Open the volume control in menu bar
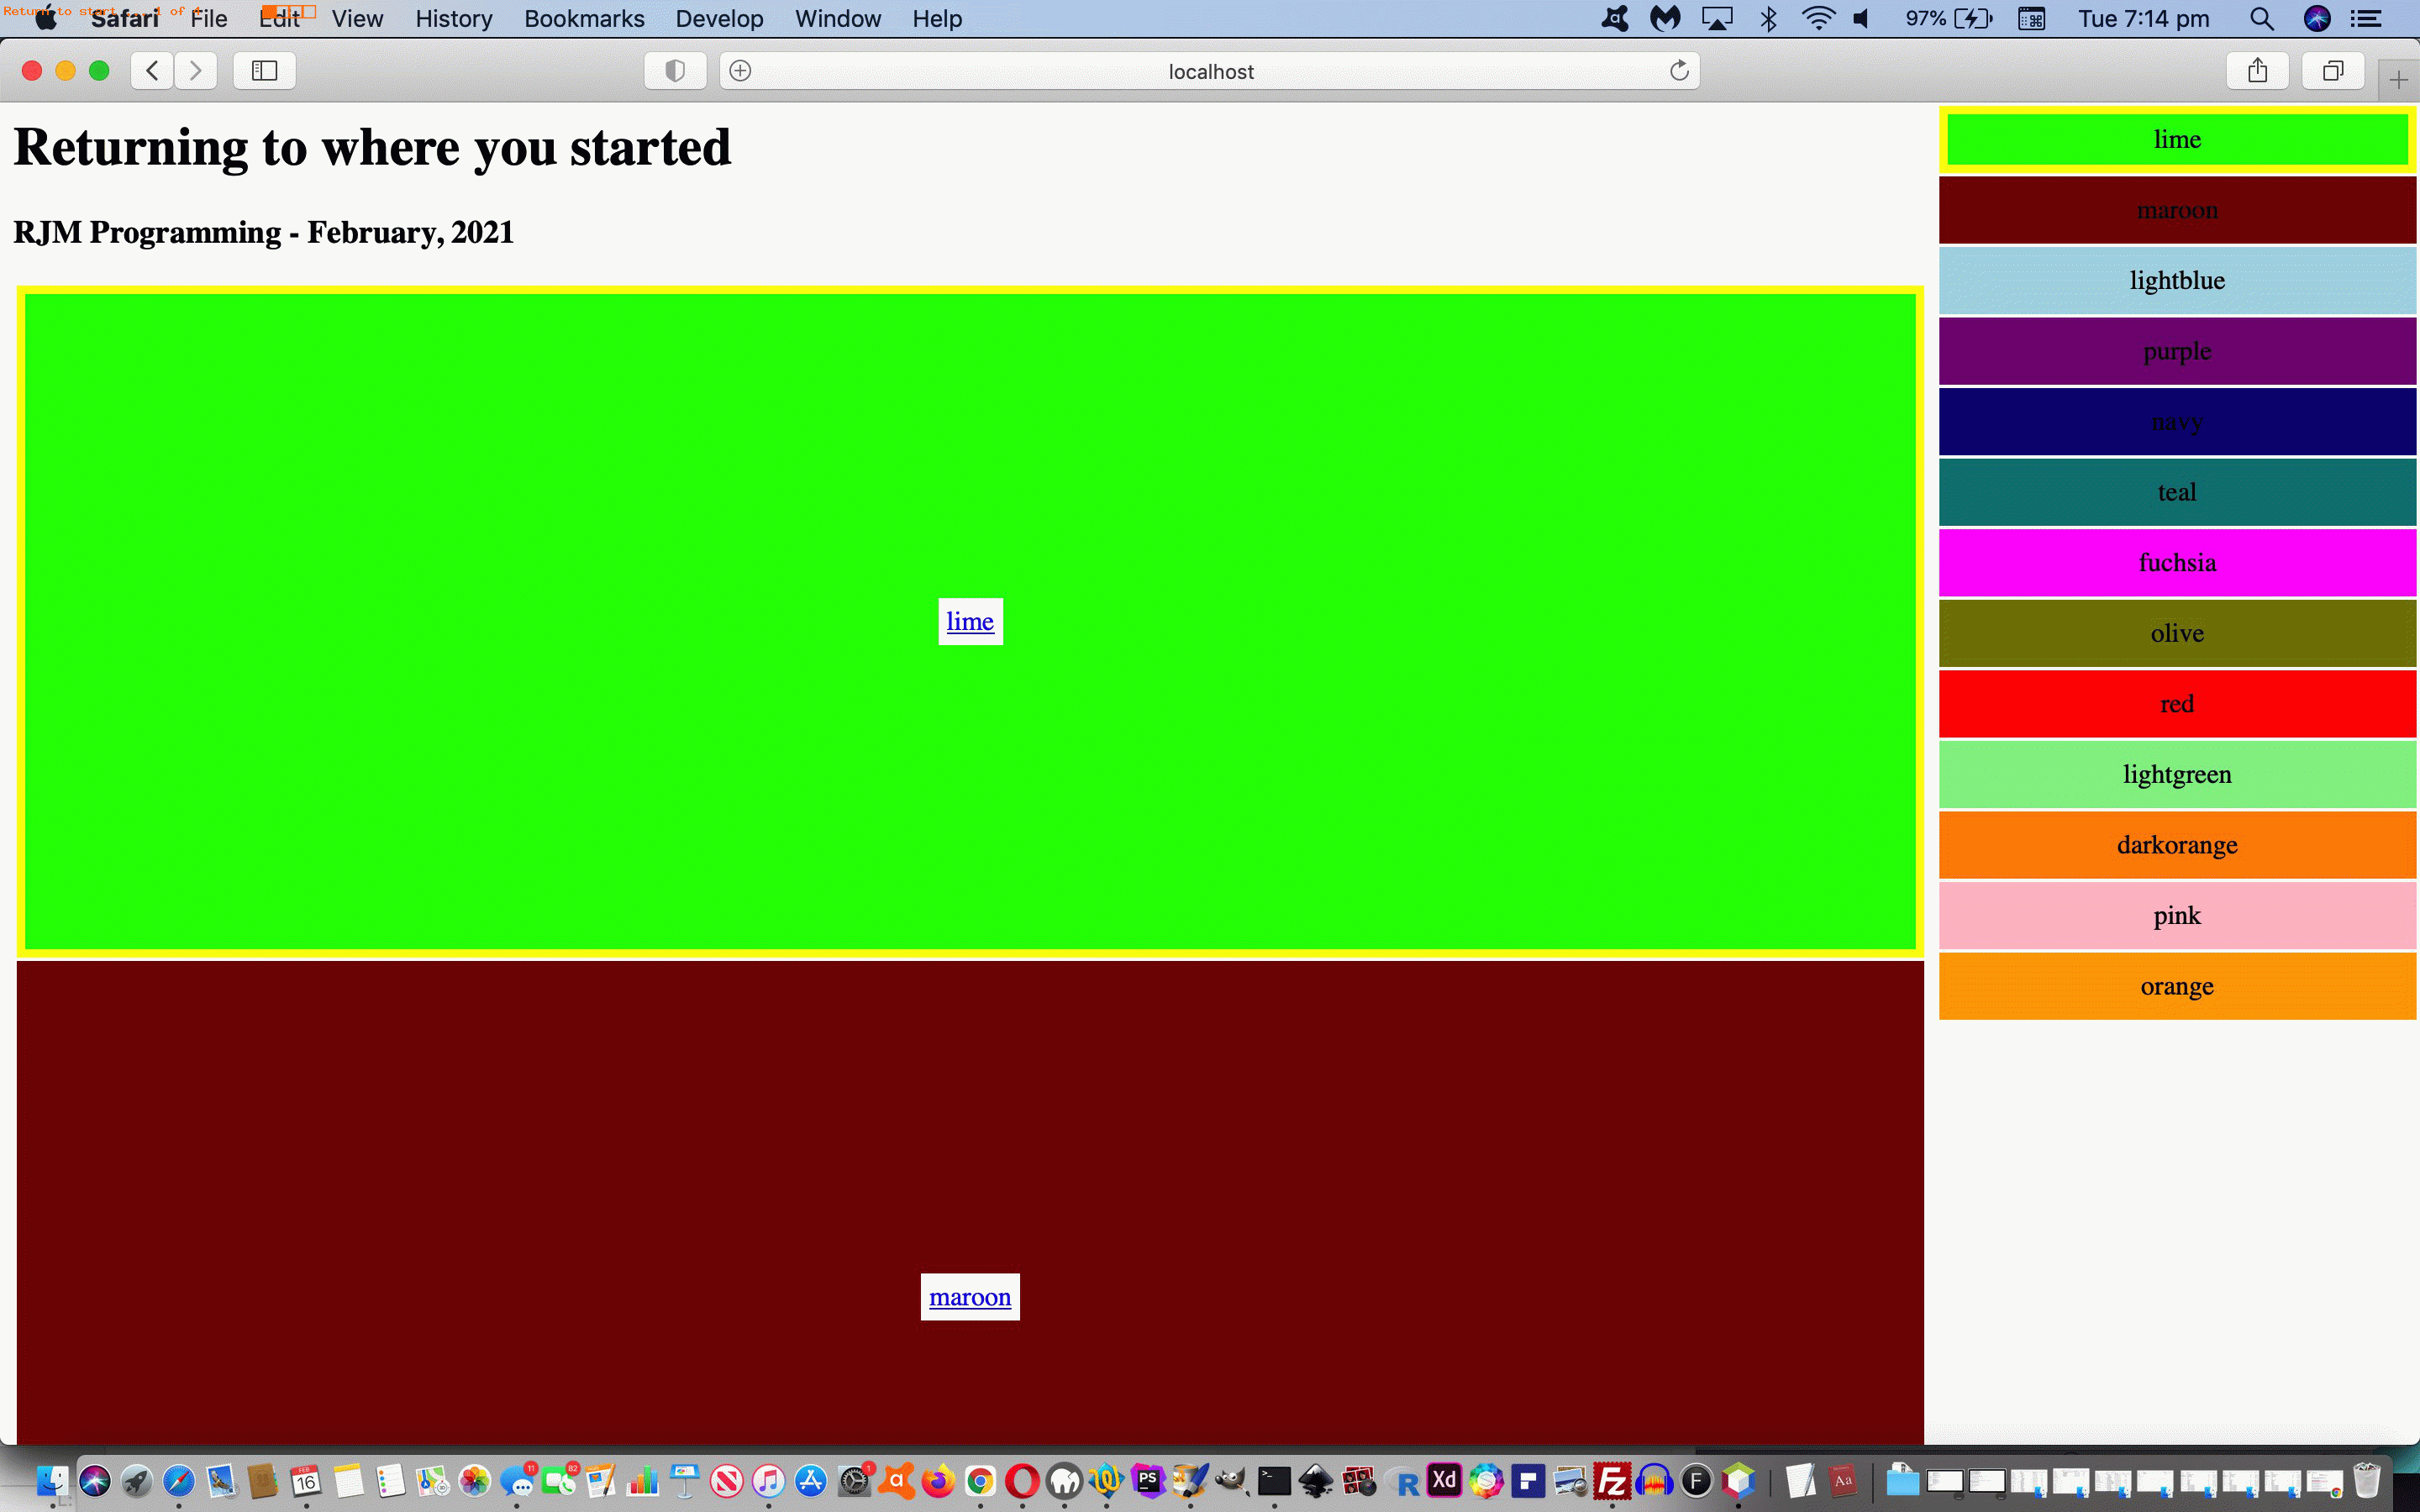The image size is (2420, 1512). pyautogui.click(x=1861, y=19)
